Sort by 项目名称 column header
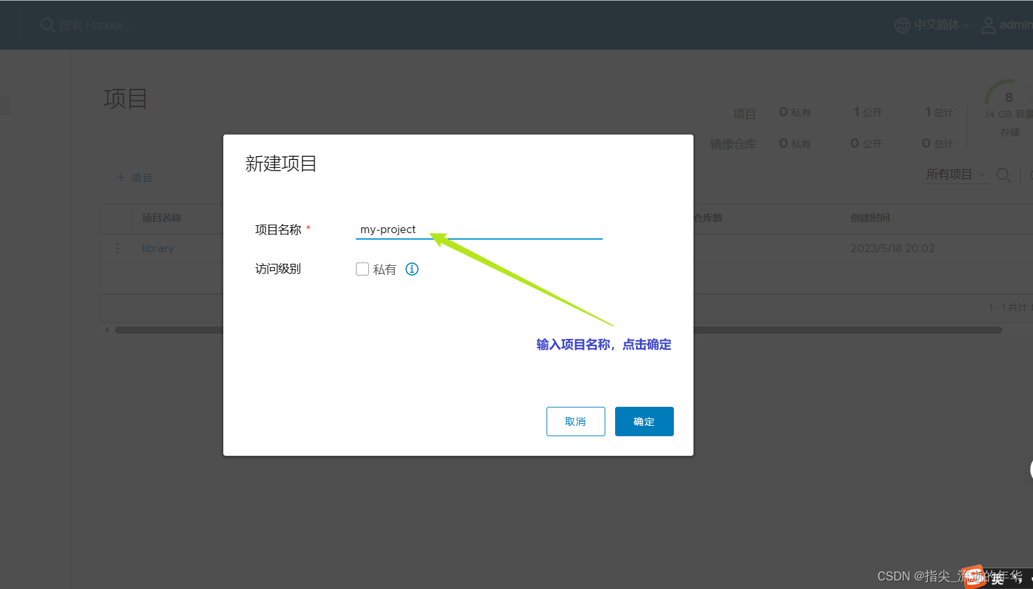The width and height of the screenshot is (1033, 589). point(162,218)
